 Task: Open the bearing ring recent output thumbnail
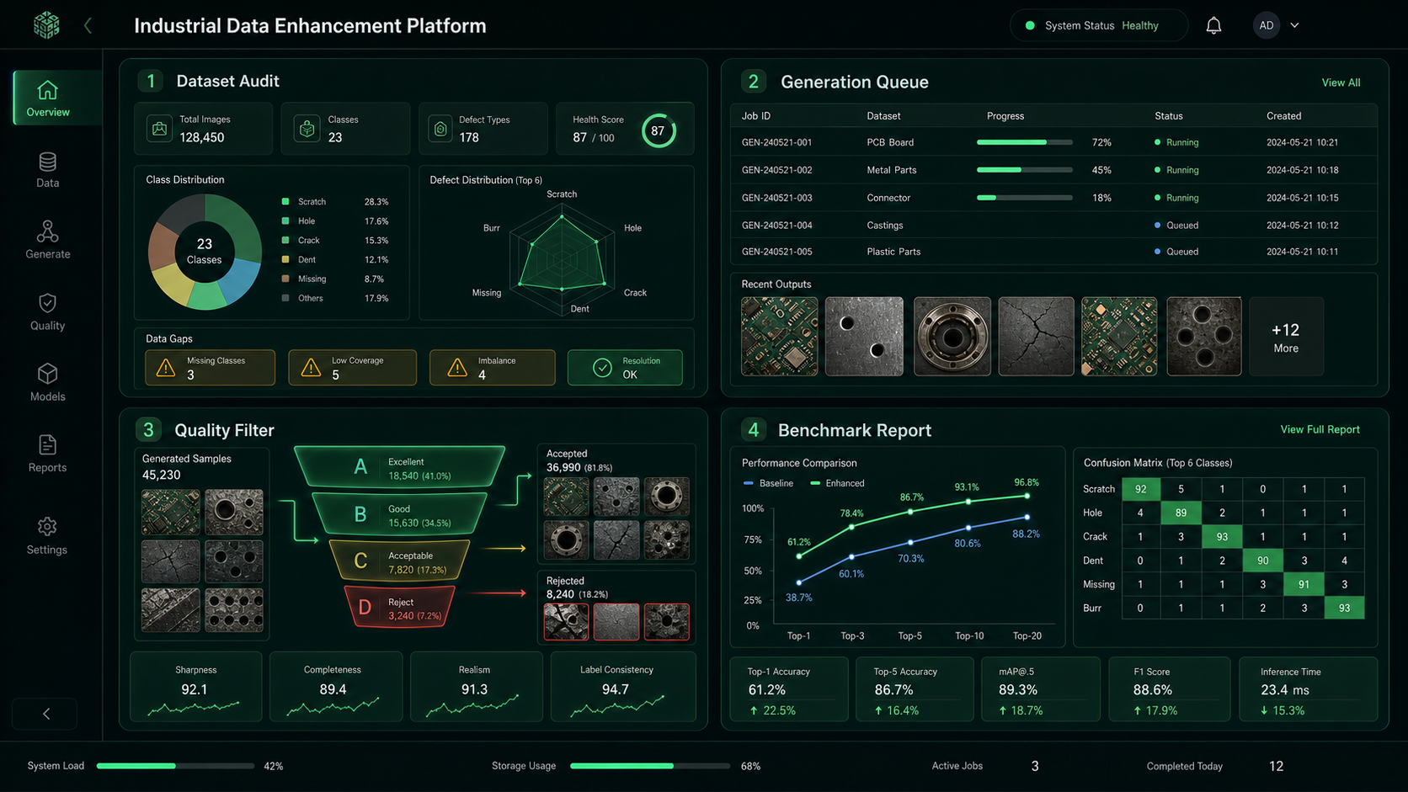coord(952,336)
